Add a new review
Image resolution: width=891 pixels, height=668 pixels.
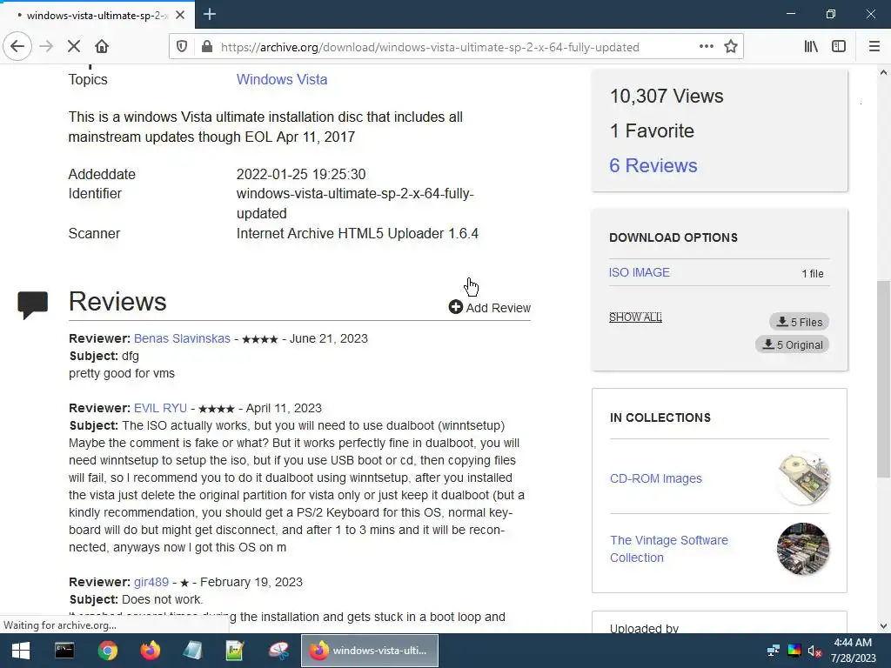pos(489,307)
